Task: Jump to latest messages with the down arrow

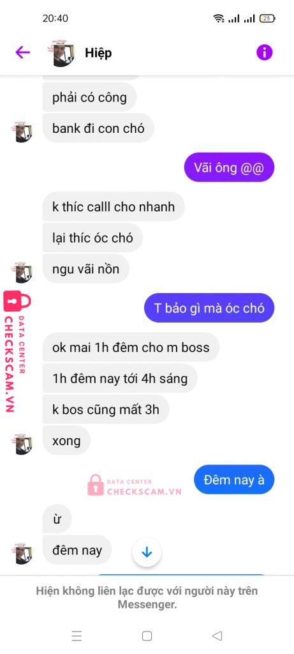Action: point(147,552)
